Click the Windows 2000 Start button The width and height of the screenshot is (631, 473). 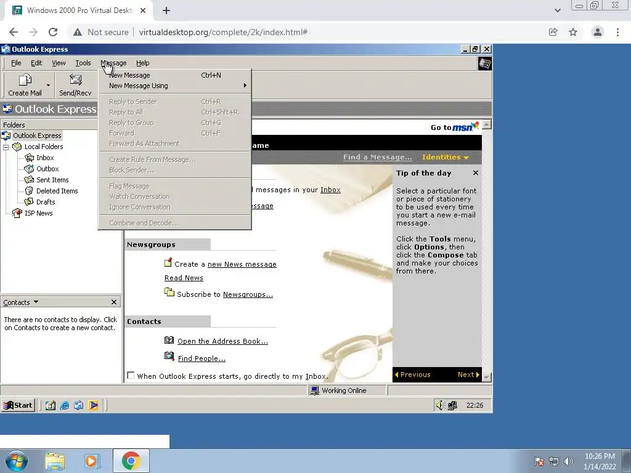tap(18, 405)
